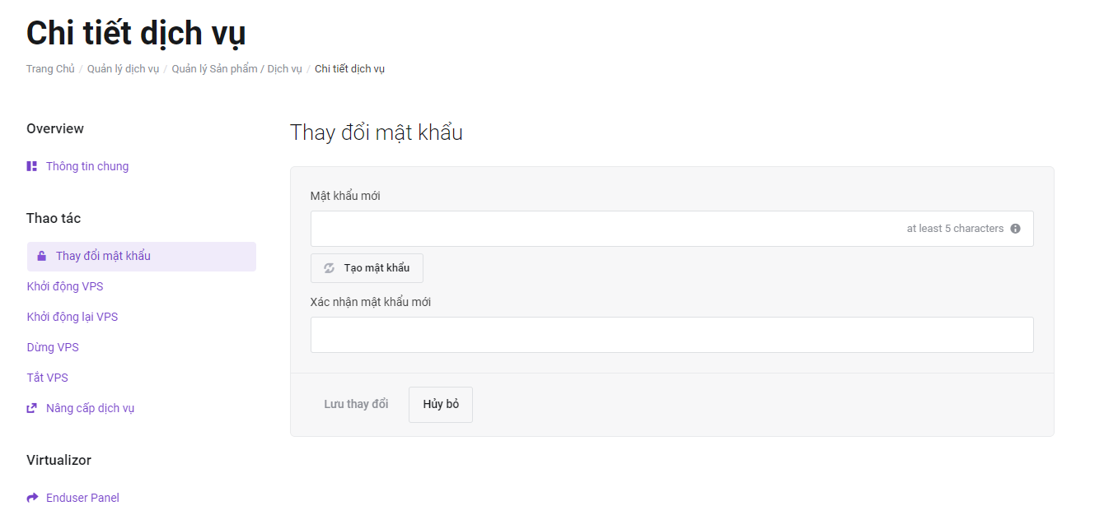Click the share arrow icon beside Enduser Panel

click(x=32, y=498)
